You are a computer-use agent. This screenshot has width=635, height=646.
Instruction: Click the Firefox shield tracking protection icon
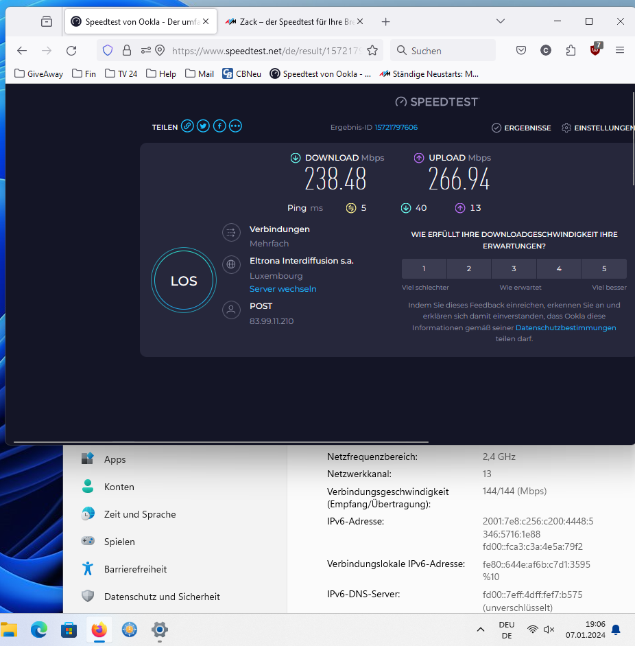coord(108,50)
